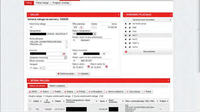Delete the SBB payee with X icon
The image size is (200, 112).
tap(126, 27)
